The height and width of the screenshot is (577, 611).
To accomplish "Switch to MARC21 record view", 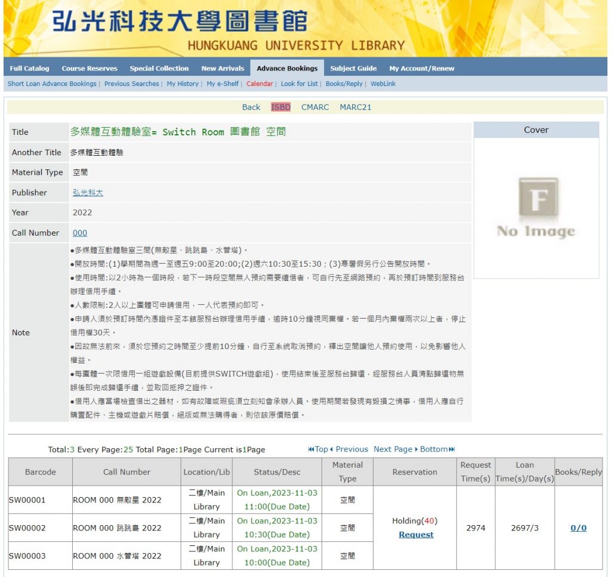I will point(356,107).
